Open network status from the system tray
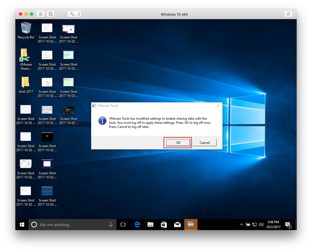The width and height of the screenshot is (312, 252). tap(254, 225)
